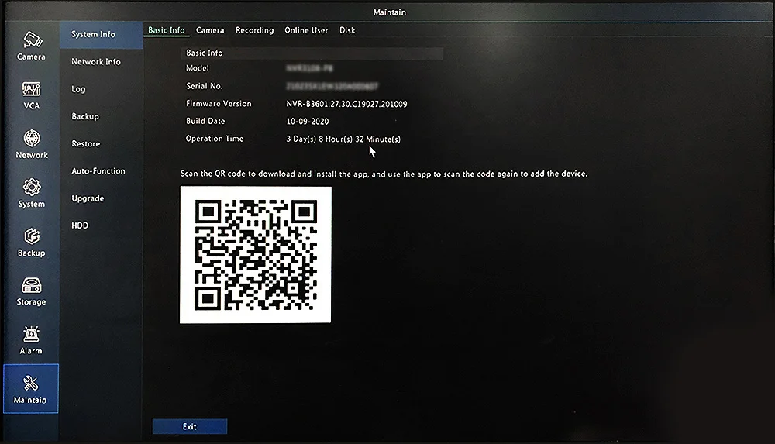This screenshot has height=444, width=775.
Task: Switch to the Camera tab
Action: pos(210,30)
